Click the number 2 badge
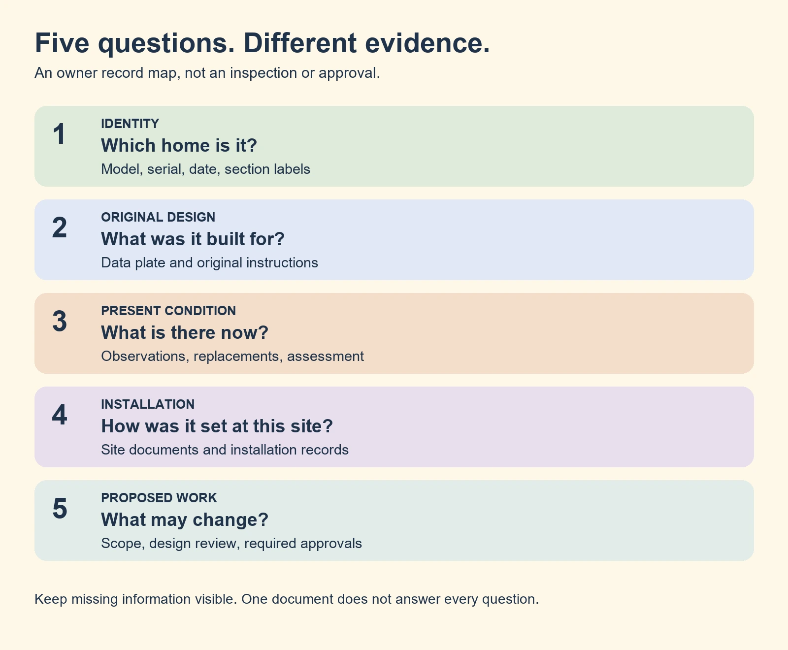788x650 pixels. click(x=59, y=228)
